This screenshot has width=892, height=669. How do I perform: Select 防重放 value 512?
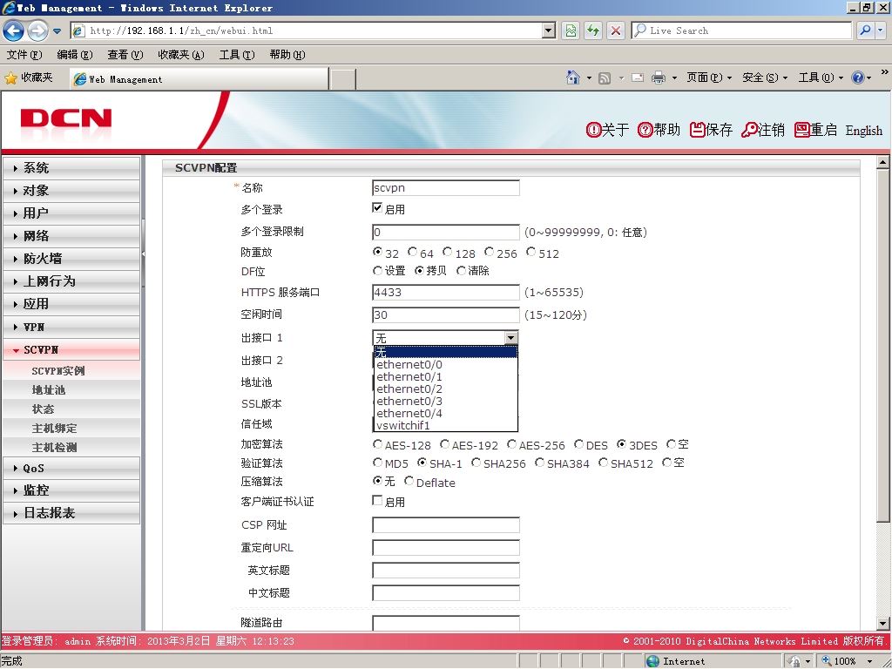(x=530, y=252)
